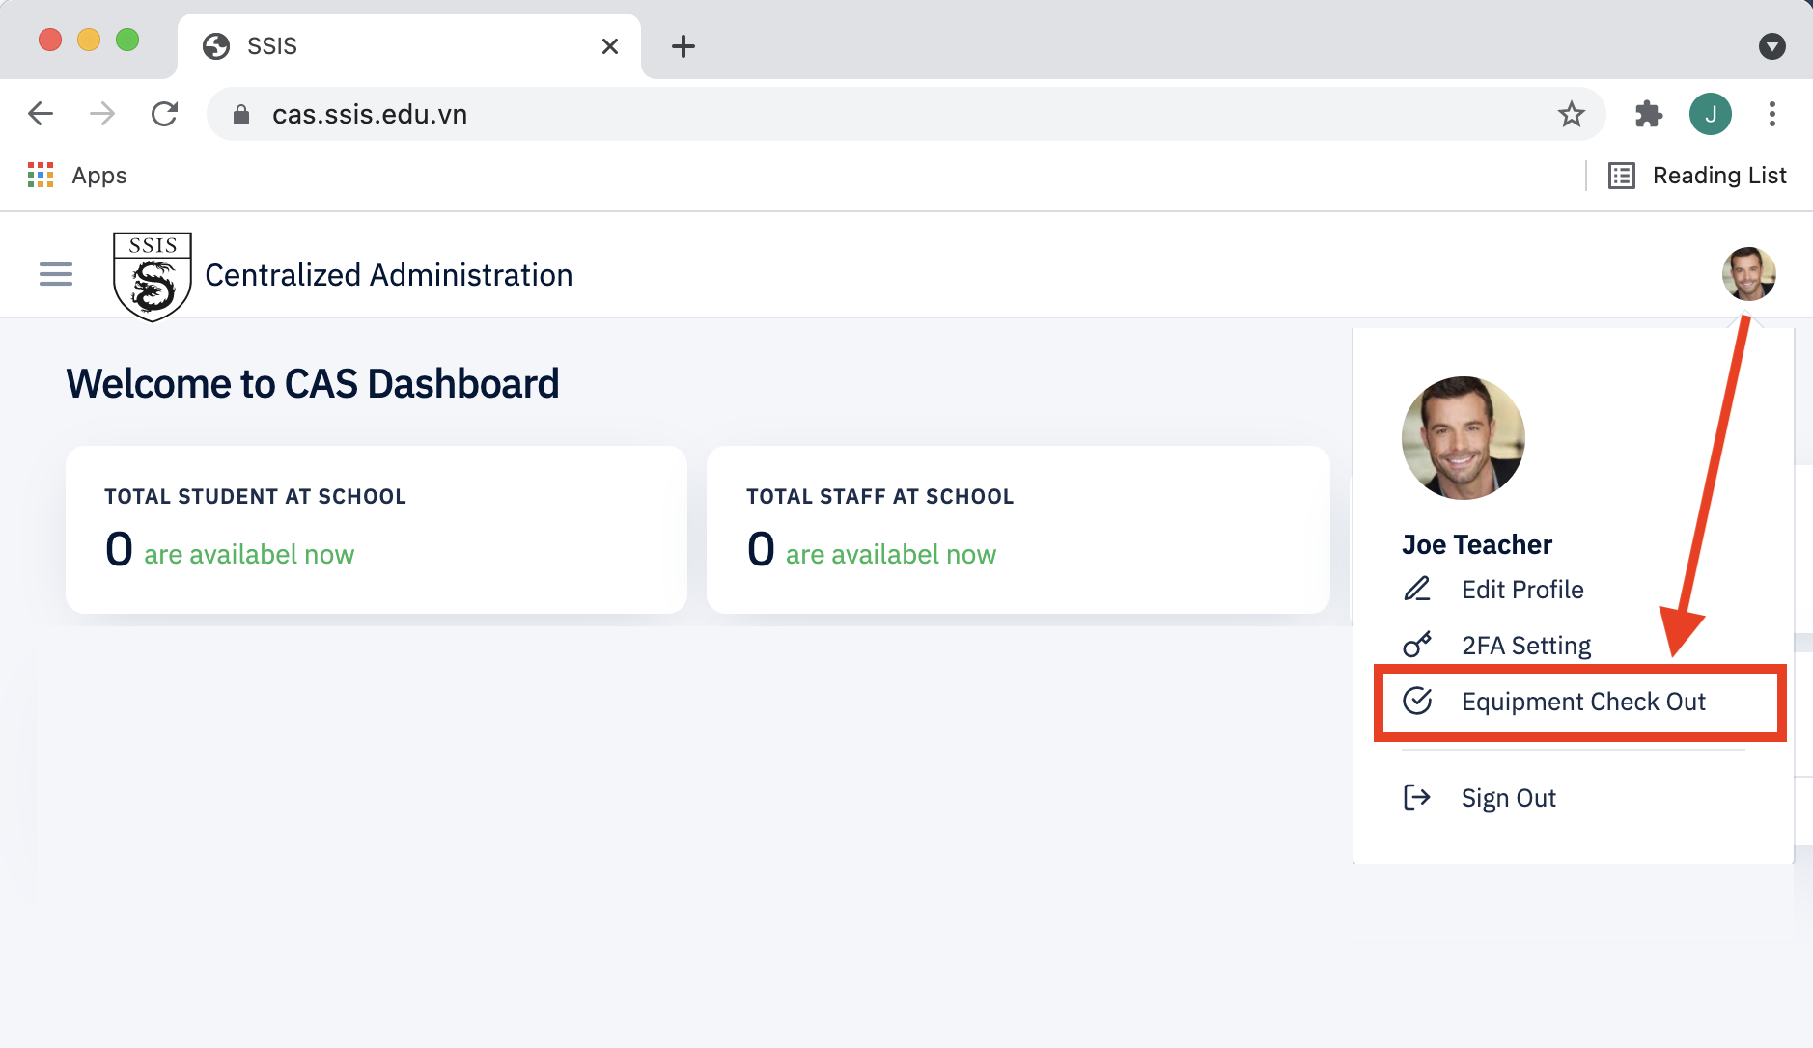Open the Reading List panel
The height and width of the screenshot is (1048, 1813).
(1697, 176)
